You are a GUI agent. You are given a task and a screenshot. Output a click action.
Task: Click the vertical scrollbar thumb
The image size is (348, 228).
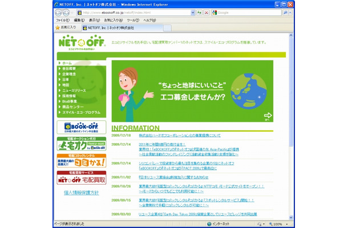pos(291,92)
